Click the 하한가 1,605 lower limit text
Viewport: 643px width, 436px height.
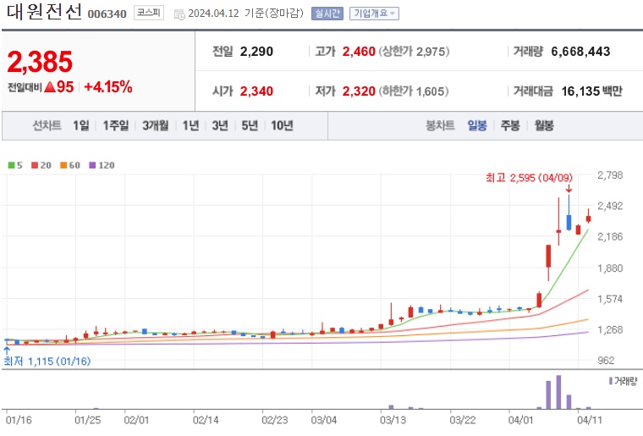(414, 91)
